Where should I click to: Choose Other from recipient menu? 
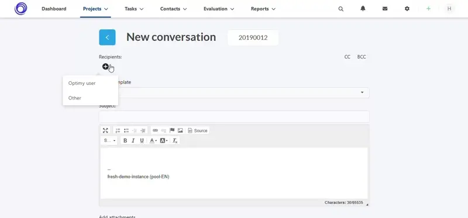pyautogui.click(x=91, y=98)
